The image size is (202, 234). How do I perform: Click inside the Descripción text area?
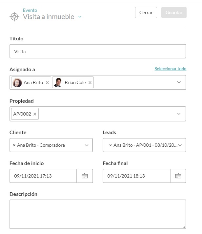point(98,214)
